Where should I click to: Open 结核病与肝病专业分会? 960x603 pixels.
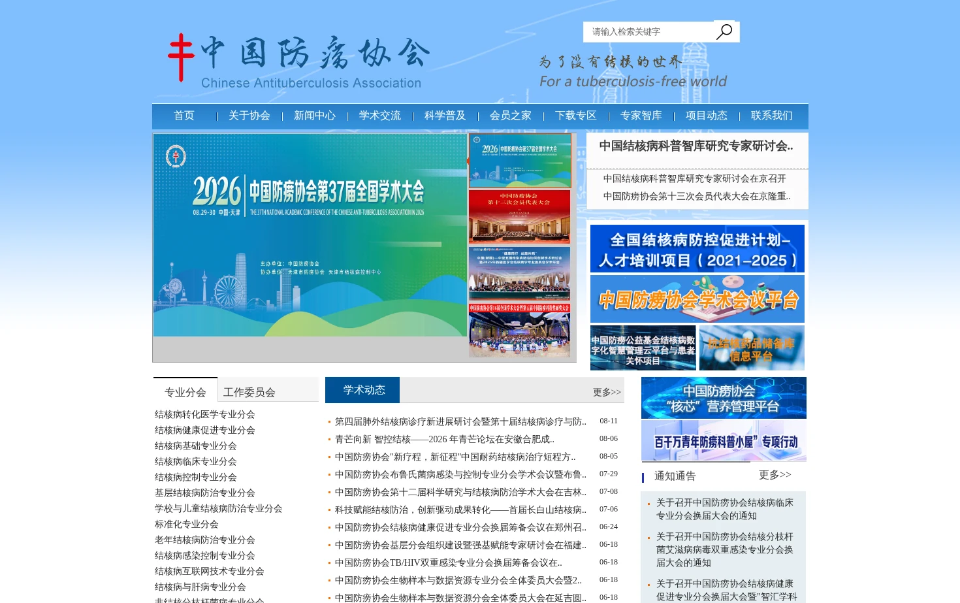(x=200, y=587)
